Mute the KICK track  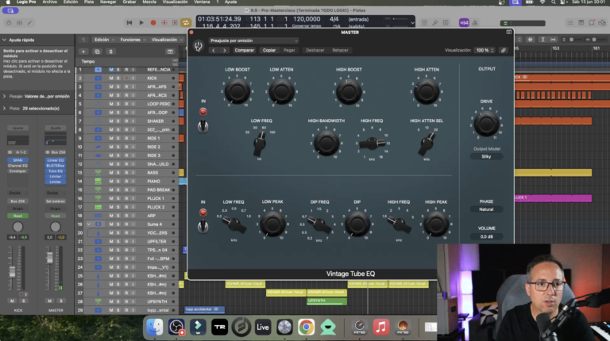coord(111,78)
